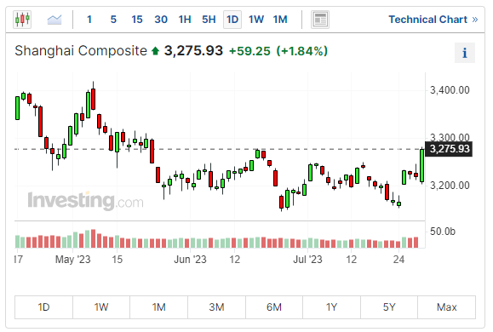Set the 5-minute interval

[113, 20]
